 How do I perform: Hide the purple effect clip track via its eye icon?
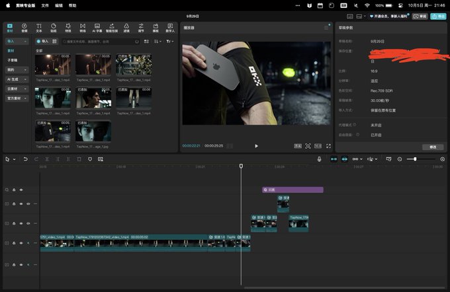click(x=21, y=190)
